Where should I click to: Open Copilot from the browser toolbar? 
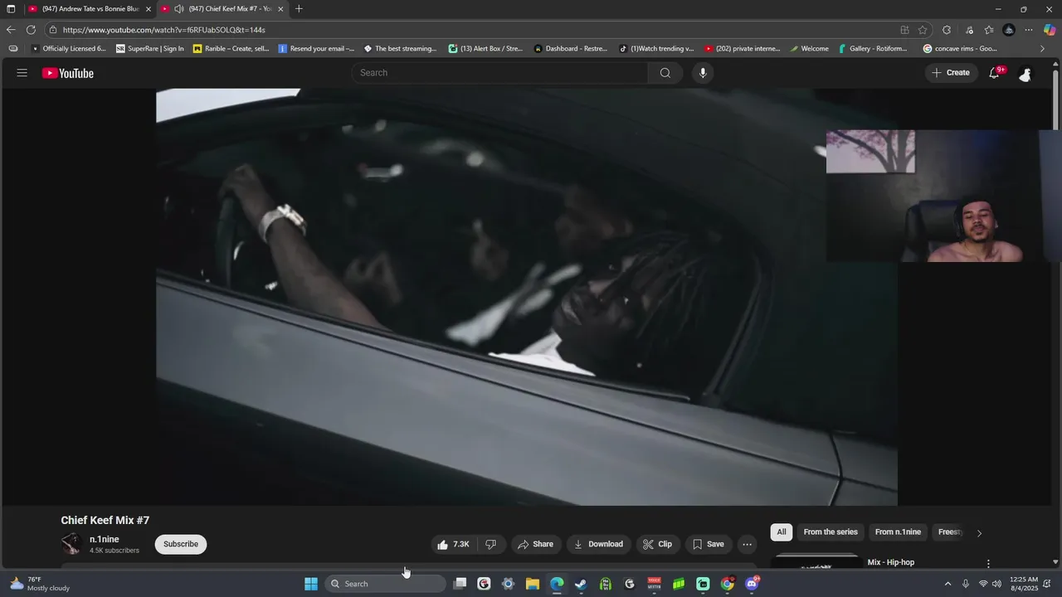pyautogui.click(x=1050, y=30)
